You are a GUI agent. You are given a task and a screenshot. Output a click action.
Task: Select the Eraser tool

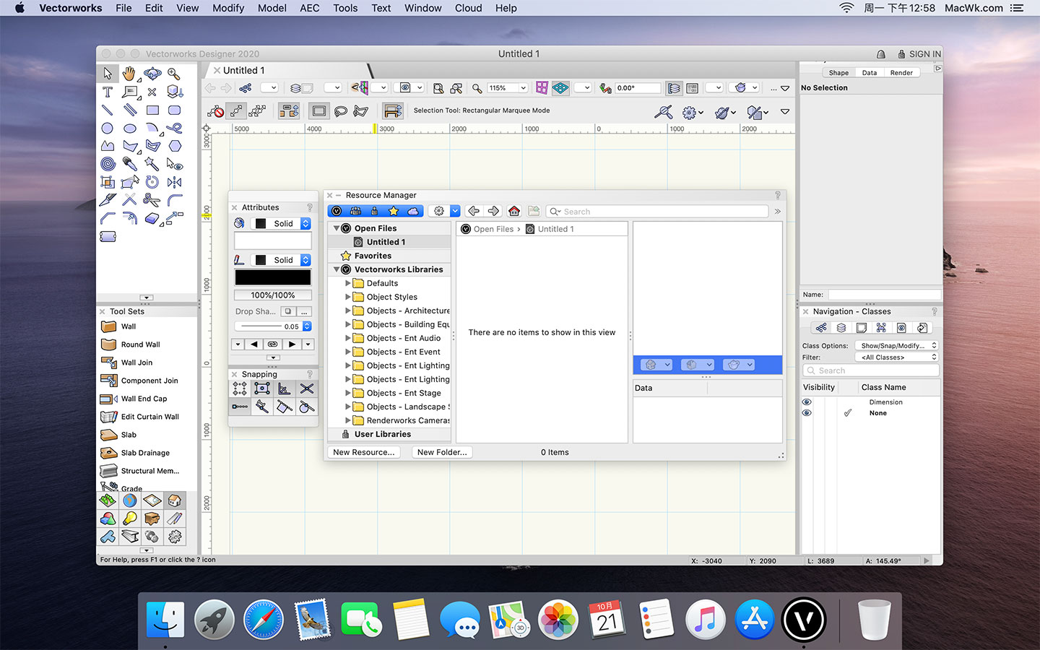click(152, 218)
